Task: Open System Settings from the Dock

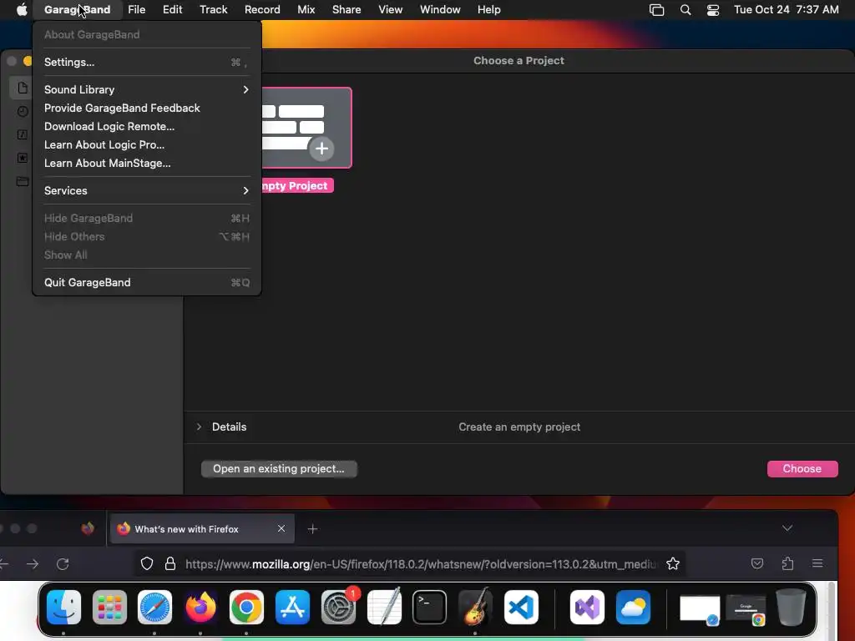Action: [339, 607]
